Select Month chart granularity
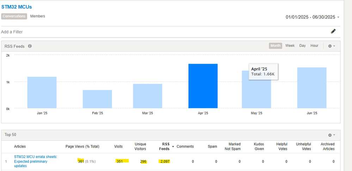 [x=276, y=46]
